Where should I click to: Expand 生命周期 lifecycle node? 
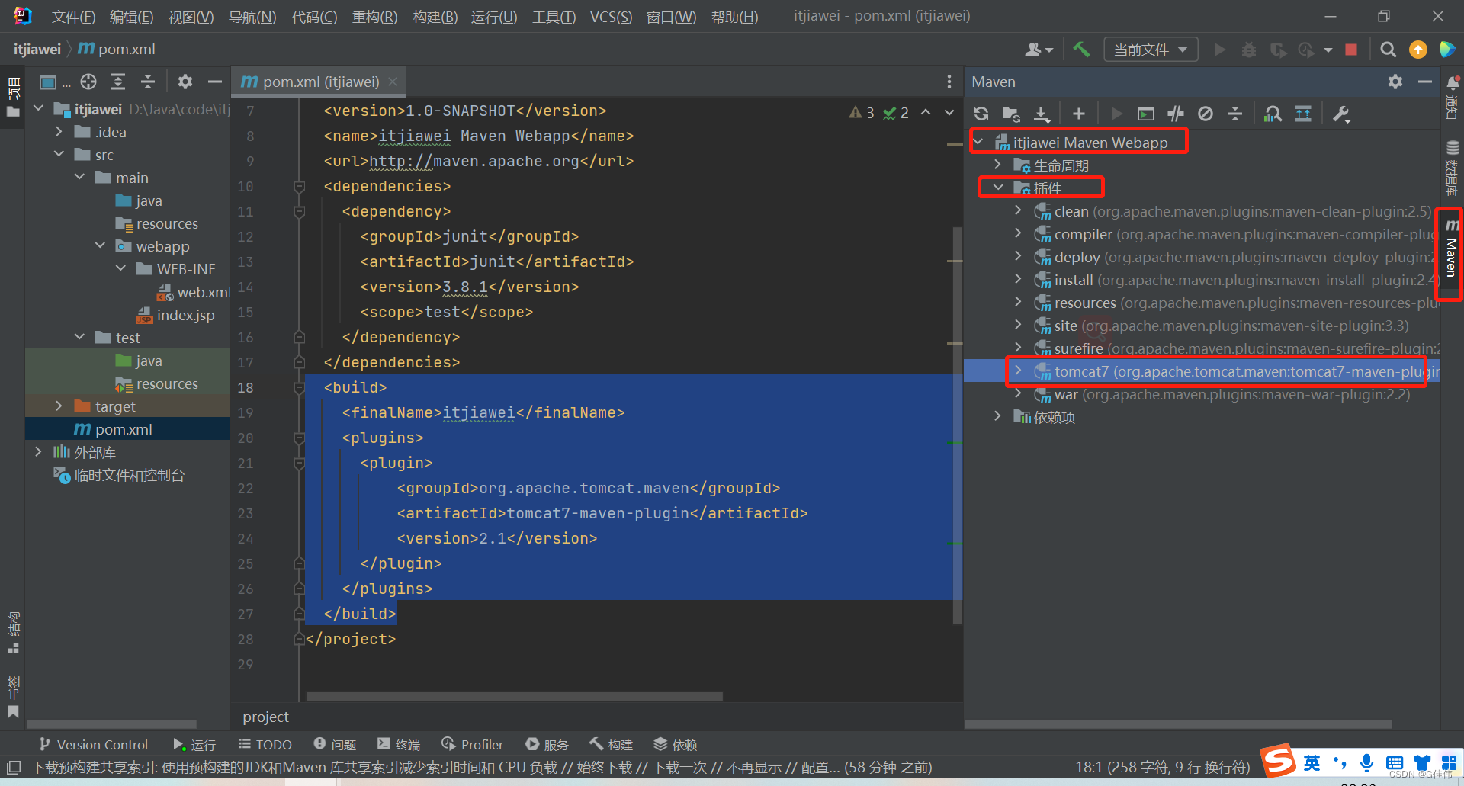click(997, 165)
